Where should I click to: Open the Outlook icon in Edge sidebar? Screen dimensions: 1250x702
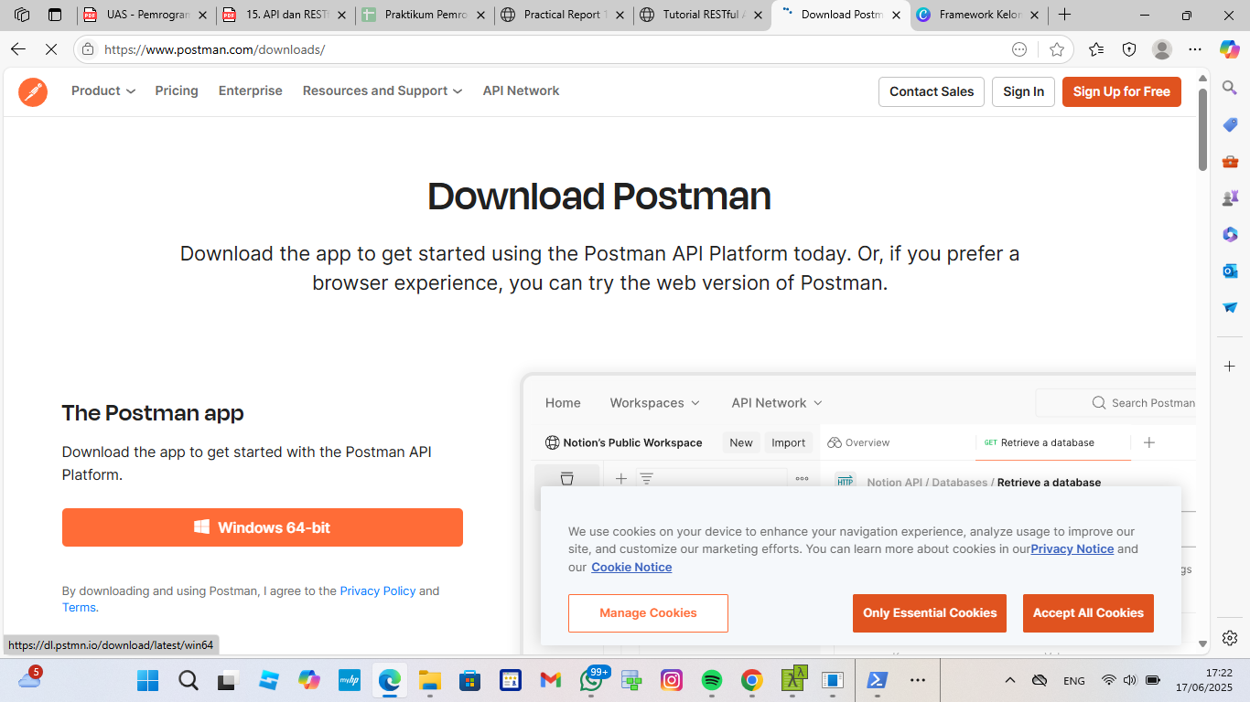tap(1230, 271)
